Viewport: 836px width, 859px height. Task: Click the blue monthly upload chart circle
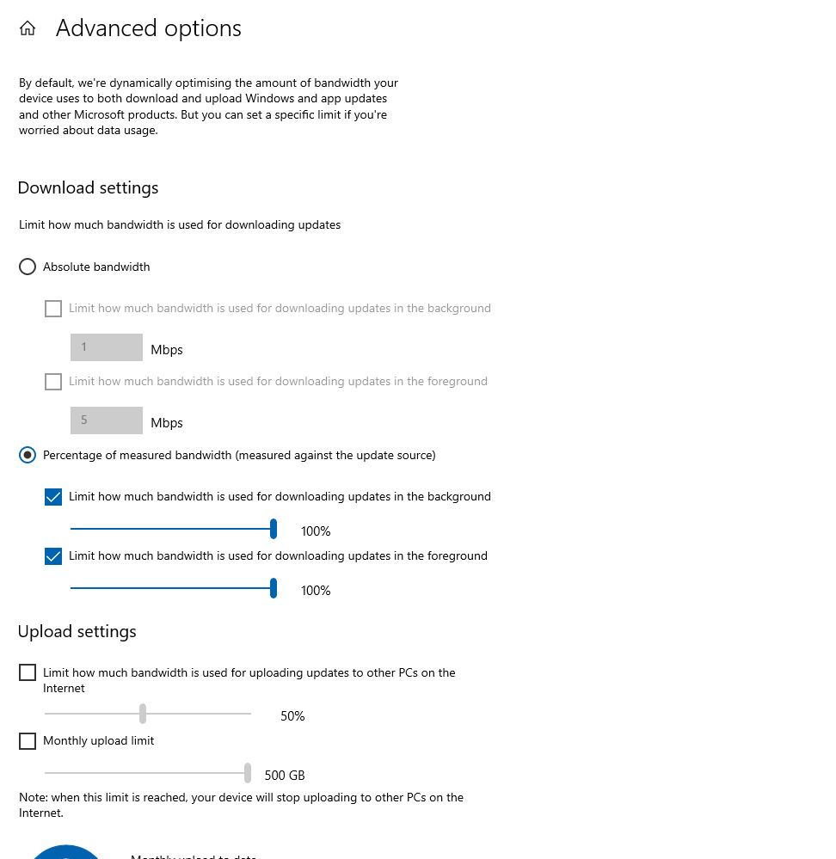pos(65,851)
